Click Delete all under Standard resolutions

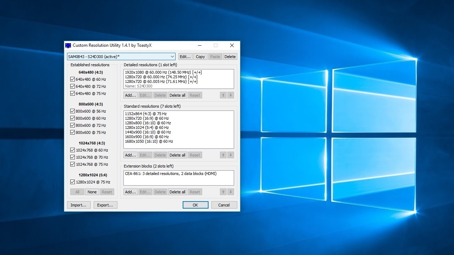pyautogui.click(x=177, y=155)
